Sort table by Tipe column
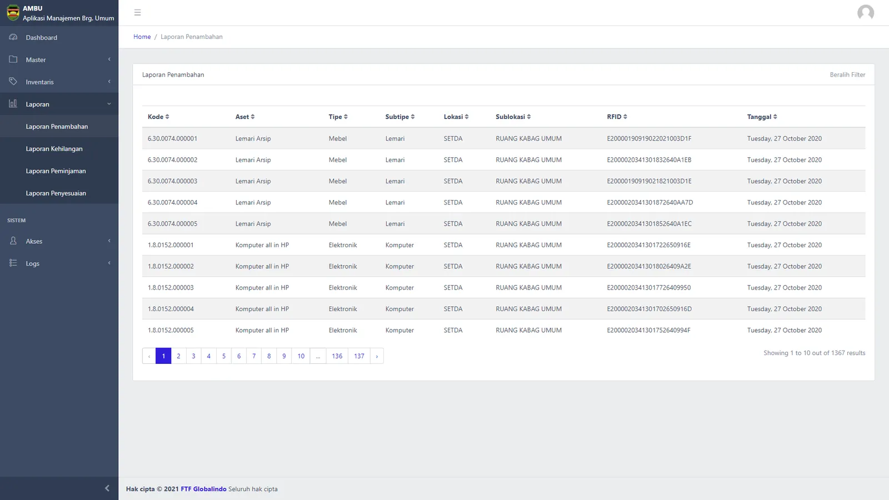The width and height of the screenshot is (889, 500). click(x=338, y=117)
